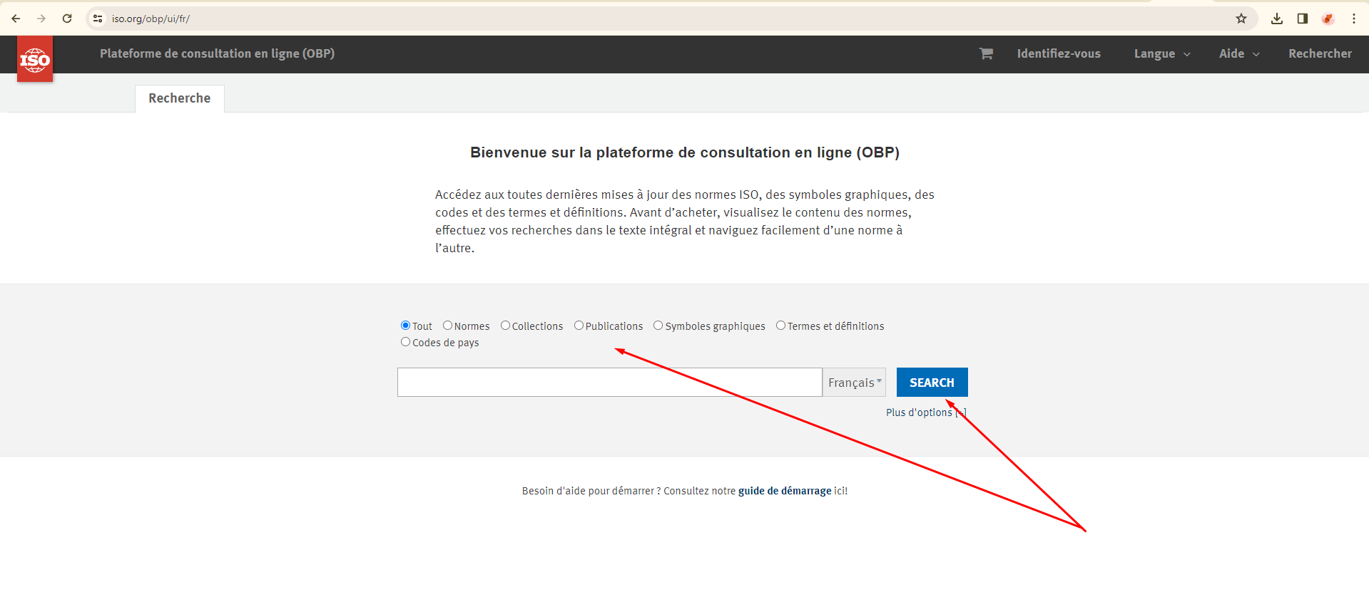Click the browser address bar URL
Viewport: 1369px width, 592px height.
click(151, 19)
